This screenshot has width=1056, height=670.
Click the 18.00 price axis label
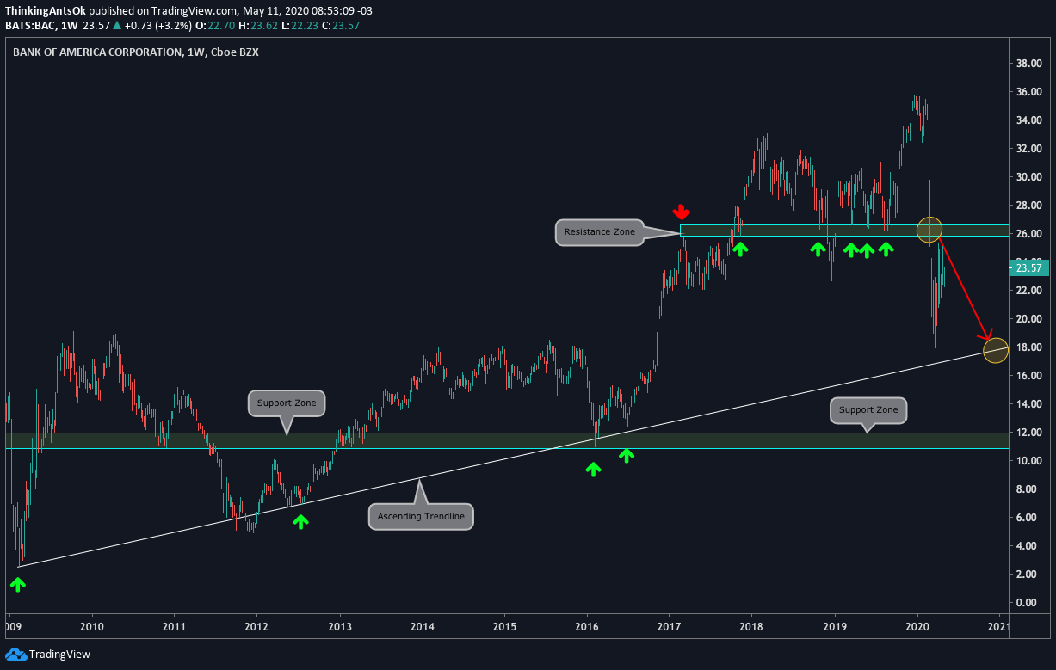[1029, 347]
